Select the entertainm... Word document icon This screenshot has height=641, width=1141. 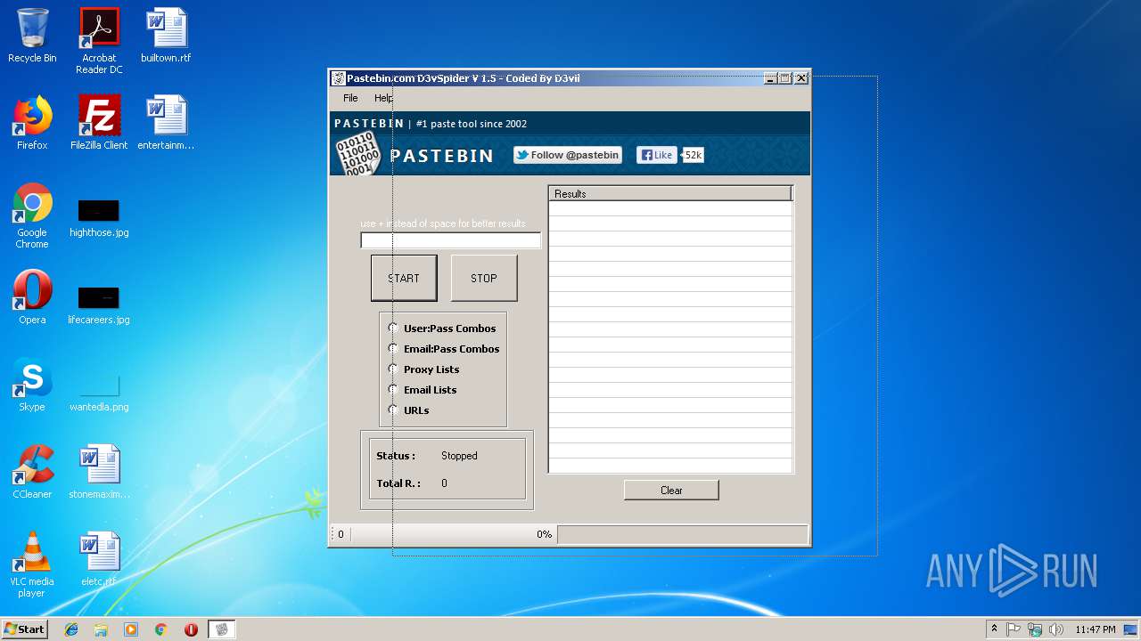click(166, 123)
